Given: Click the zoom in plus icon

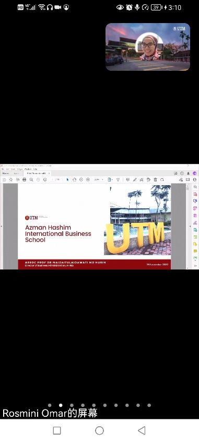Looking at the screenshot, I should [88, 179].
